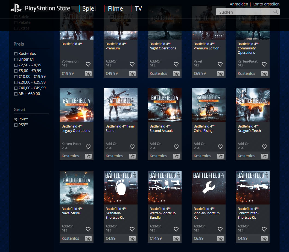Add Battlefield 4 Premium Edition to cart
289x252 pixels.
tap(220, 74)
